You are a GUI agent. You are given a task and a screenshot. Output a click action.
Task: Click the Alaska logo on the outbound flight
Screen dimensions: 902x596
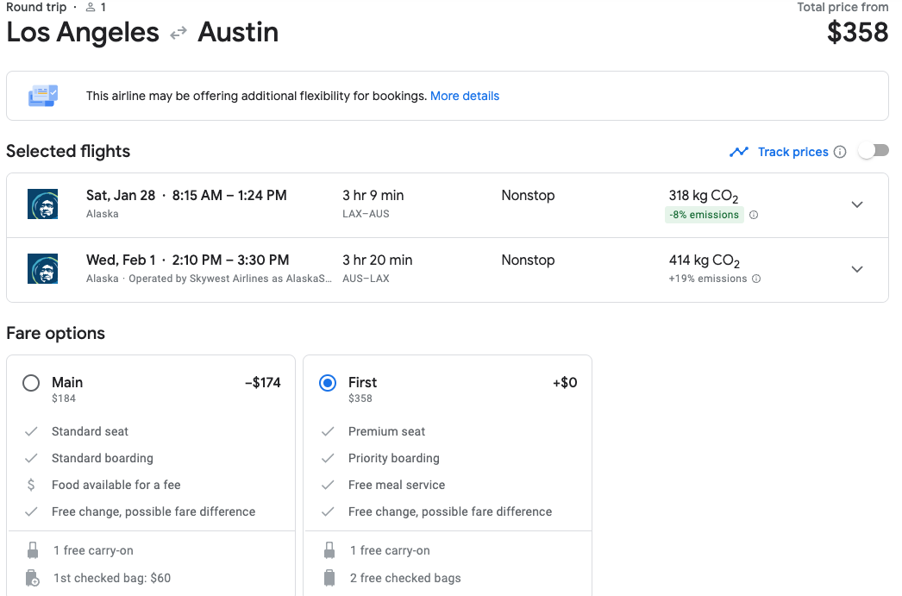(x=42, y=204)
